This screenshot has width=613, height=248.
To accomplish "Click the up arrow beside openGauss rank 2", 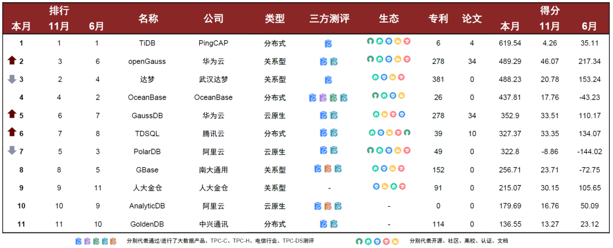I will point(12,61).
